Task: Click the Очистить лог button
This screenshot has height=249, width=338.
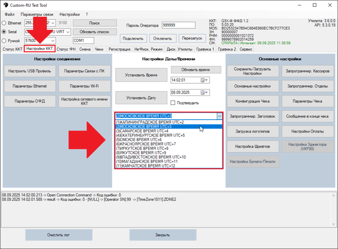Action: (58, 235)
